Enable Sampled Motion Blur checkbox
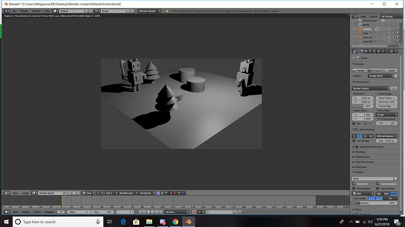Image resolution: width=405 pixels, height=227 pixels. tap(357, 147)
